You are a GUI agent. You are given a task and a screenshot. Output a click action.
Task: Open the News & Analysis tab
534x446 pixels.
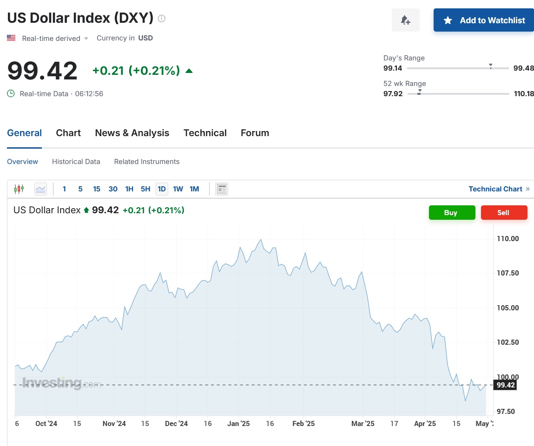[132, 133]
